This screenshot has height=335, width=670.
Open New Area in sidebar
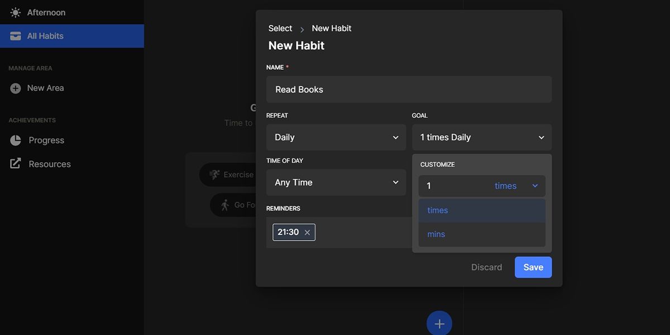tap(72, 88)
